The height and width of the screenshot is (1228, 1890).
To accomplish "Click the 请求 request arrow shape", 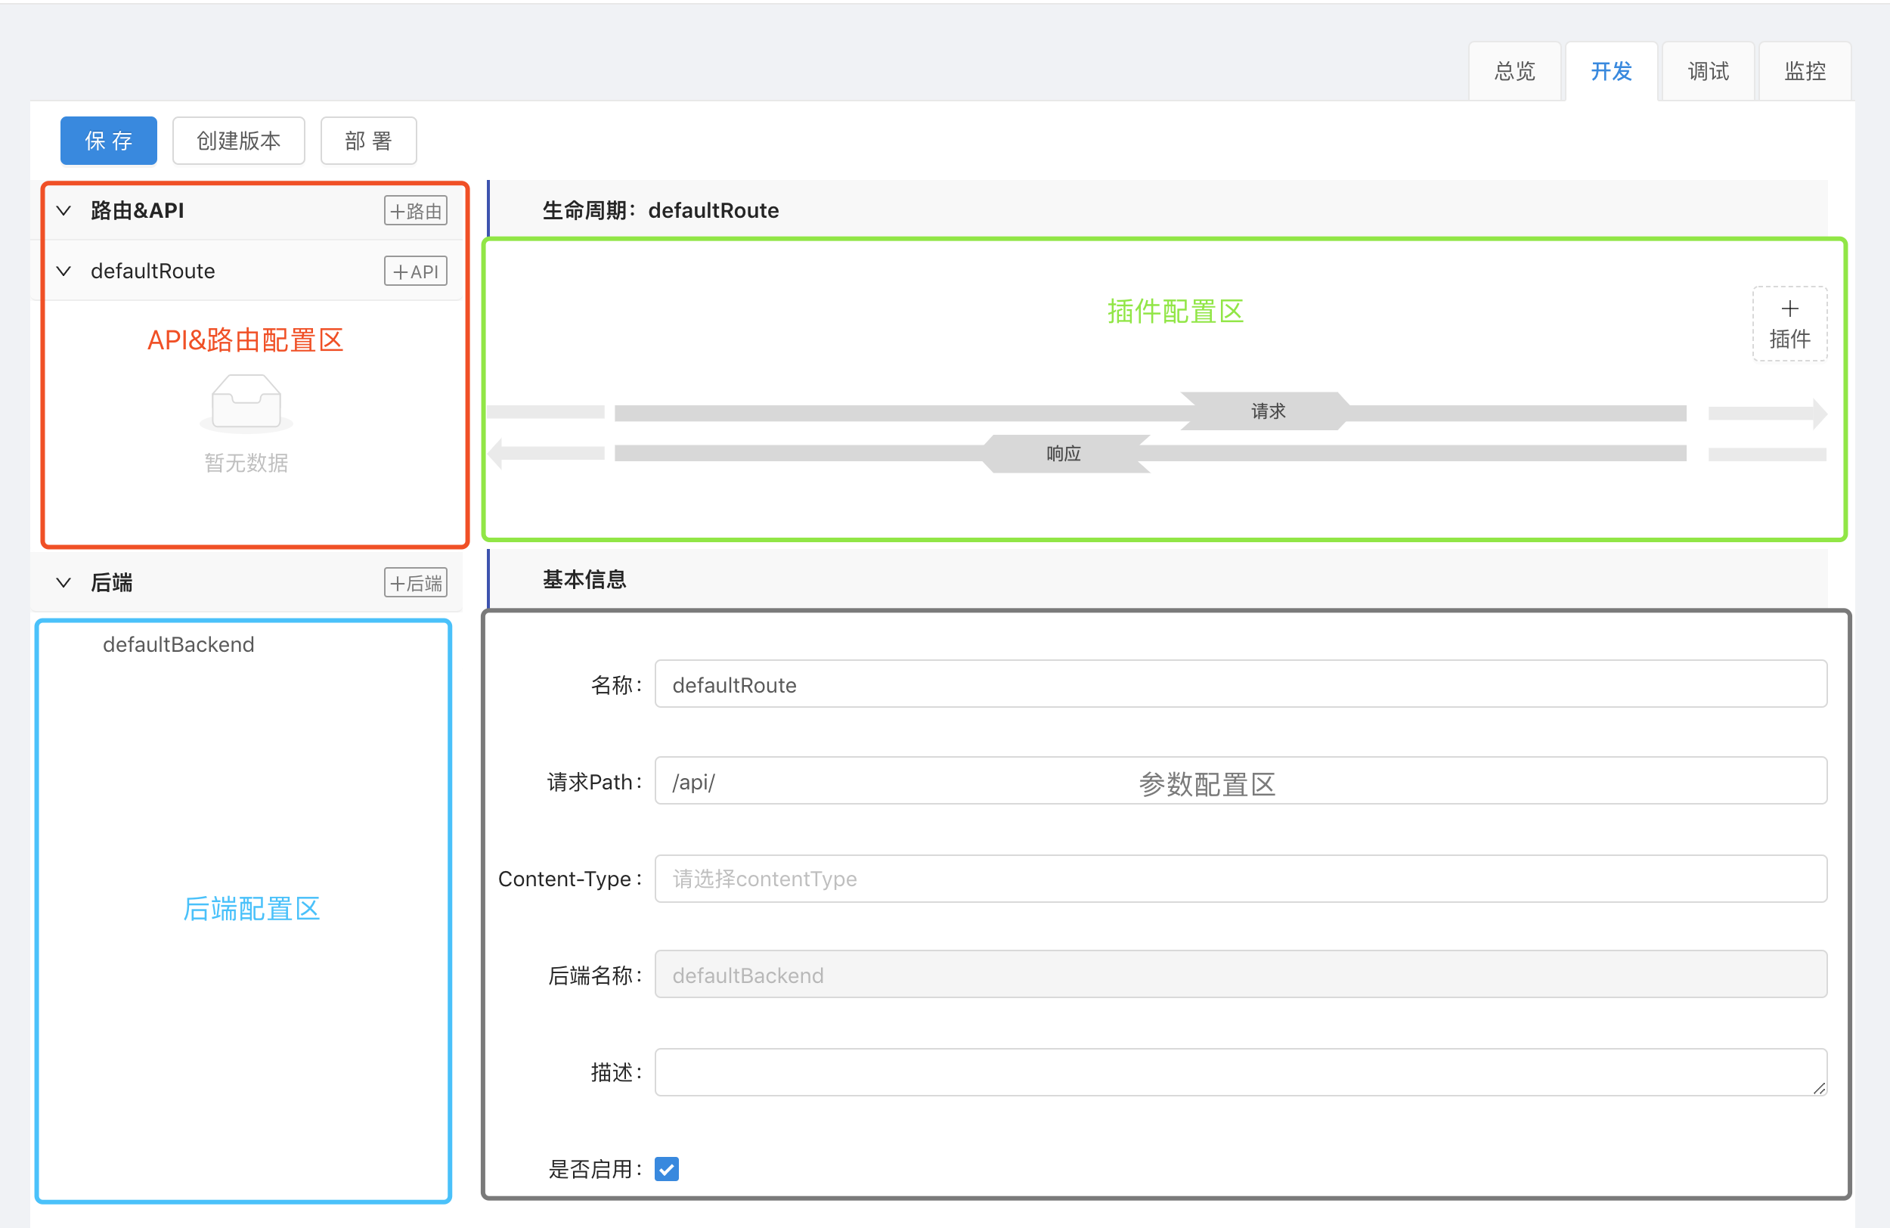I will (1266, 411).
